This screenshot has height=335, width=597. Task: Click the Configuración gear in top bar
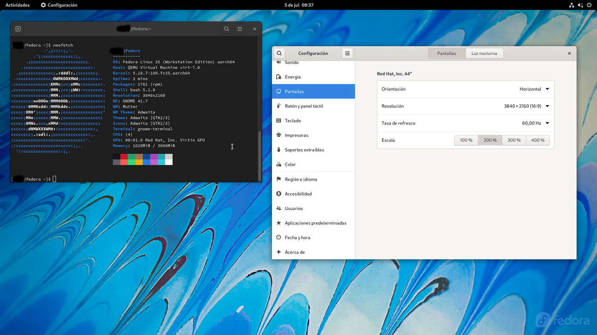point(43,5)
